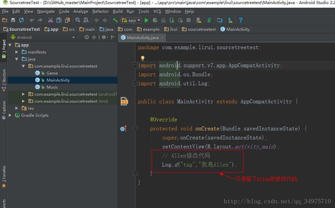Open Help via question mark icon

click(x=241, y=20)
